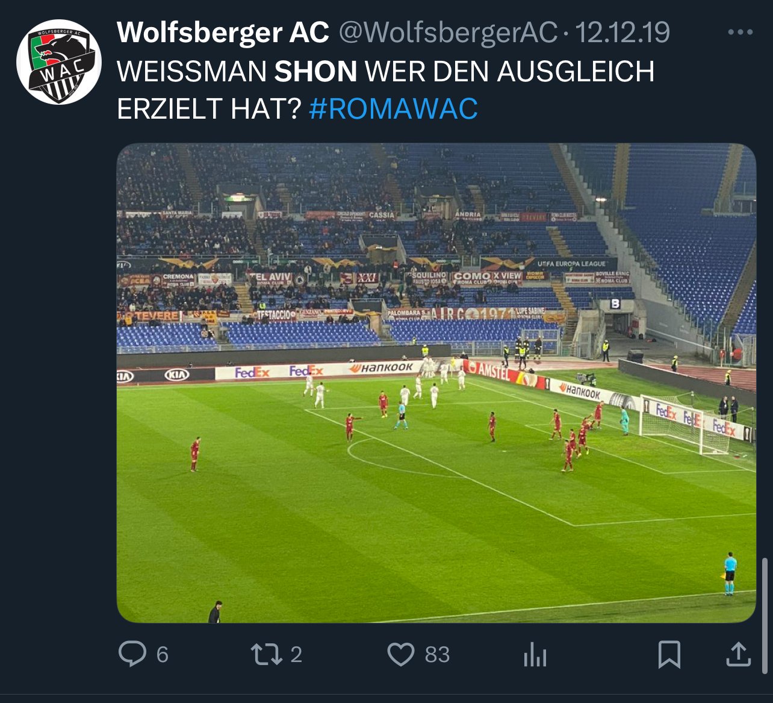The width and height of the screenshot is (773, 703).
Task: Open Wolfsberger AC profile avatar
Action: [59, 62]
